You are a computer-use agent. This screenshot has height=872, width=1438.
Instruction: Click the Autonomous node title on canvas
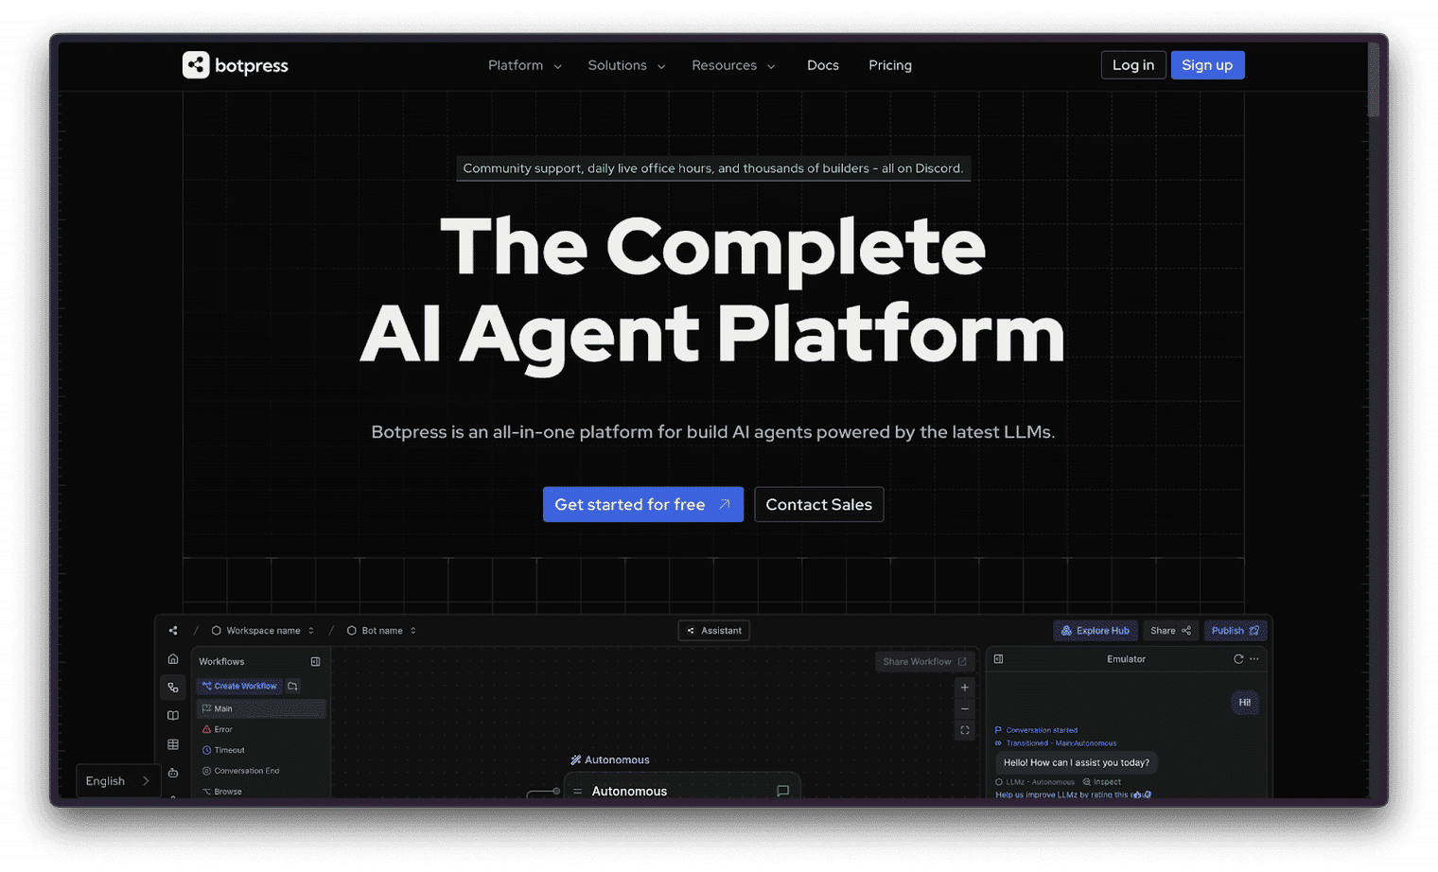pyautogui.click(x=629, y=791)
